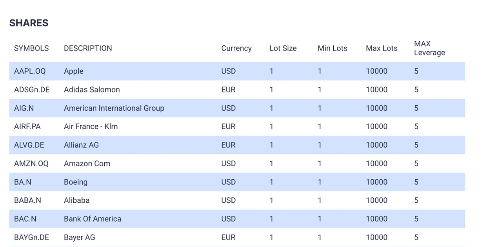Click the Amazon Com description

(87, 164)
